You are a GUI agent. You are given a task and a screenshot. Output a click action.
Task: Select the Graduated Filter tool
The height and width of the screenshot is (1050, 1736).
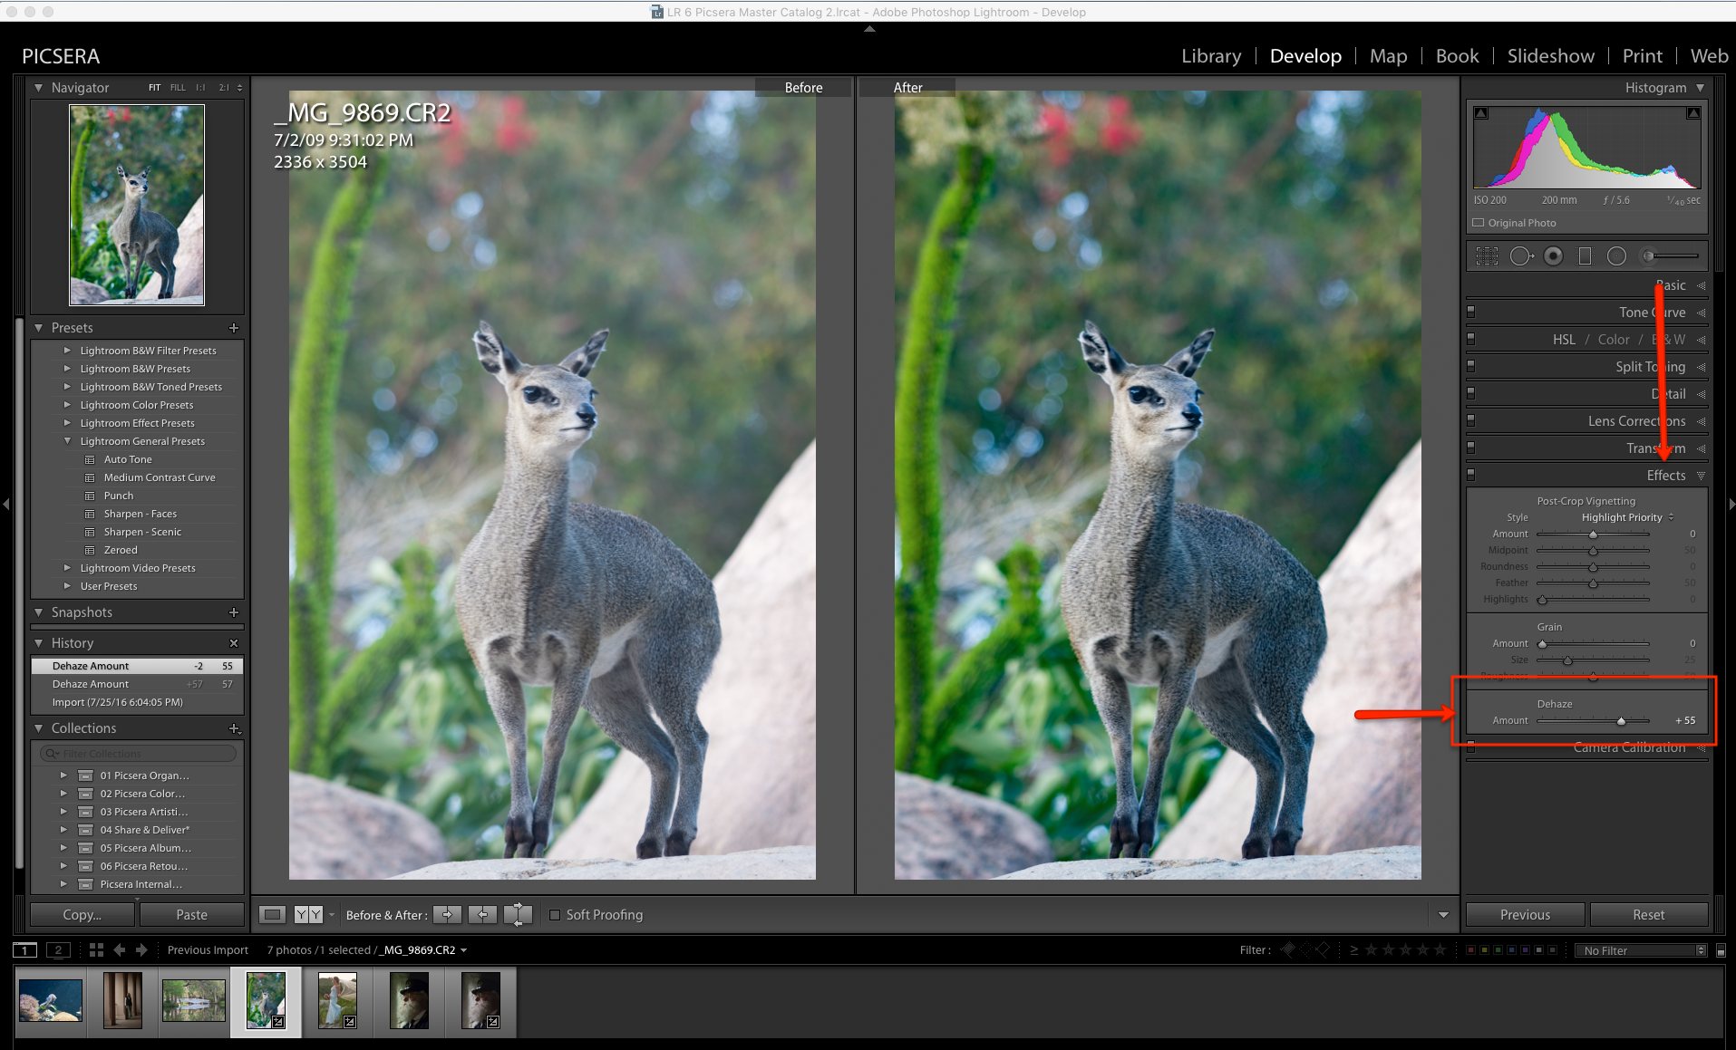(1585, 256)
